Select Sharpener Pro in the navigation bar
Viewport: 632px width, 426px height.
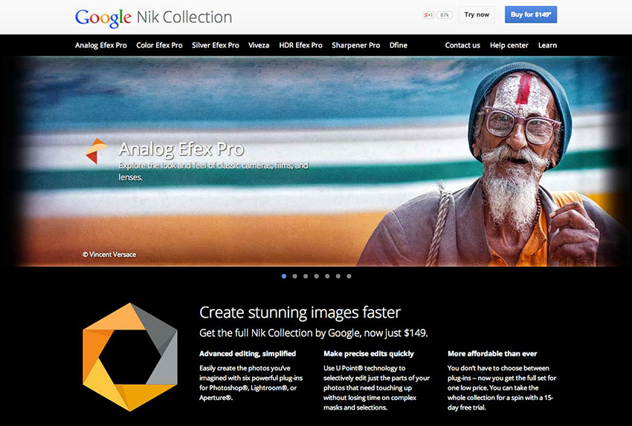pos(356,45)
